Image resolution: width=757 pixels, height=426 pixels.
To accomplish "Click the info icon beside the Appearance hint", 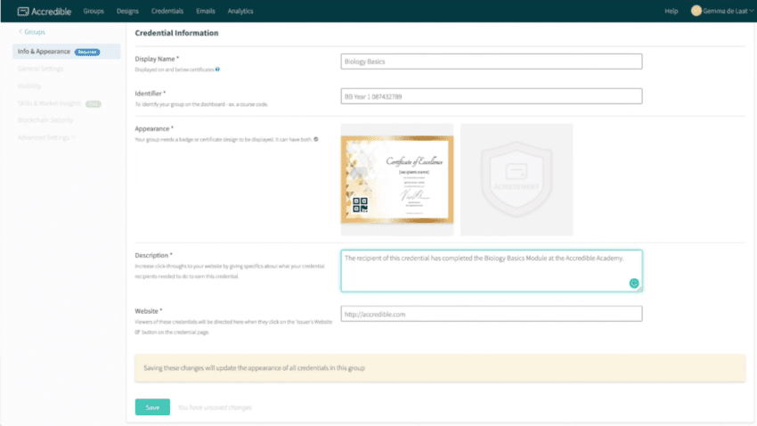I will pos(316,139).
